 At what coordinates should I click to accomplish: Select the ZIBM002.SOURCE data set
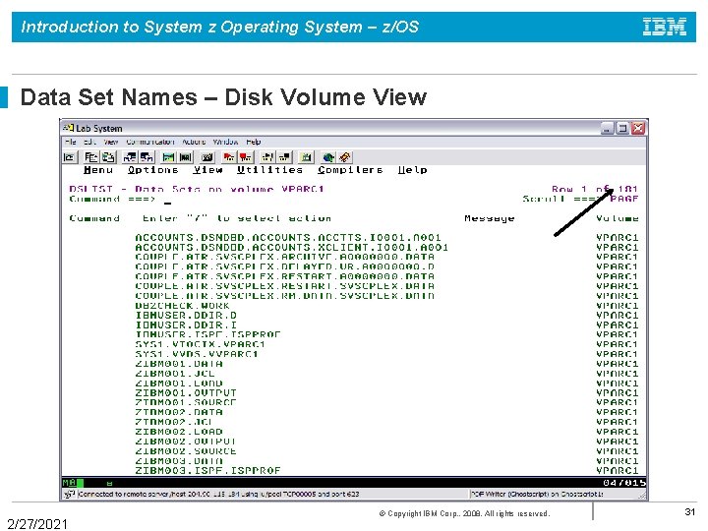click(x=186, y=451)
